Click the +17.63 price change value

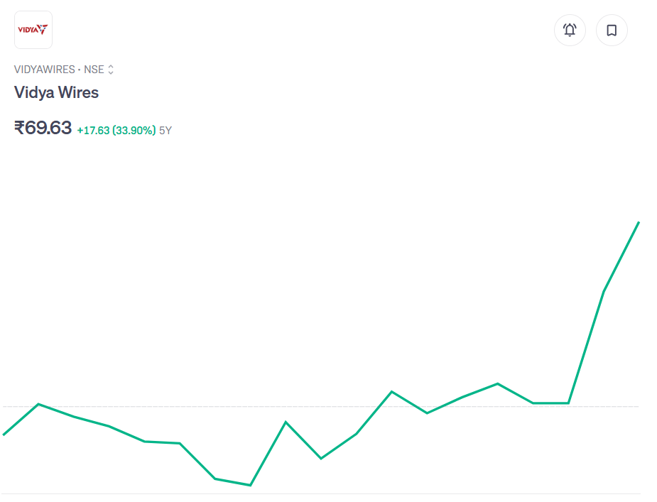[92, 131]
